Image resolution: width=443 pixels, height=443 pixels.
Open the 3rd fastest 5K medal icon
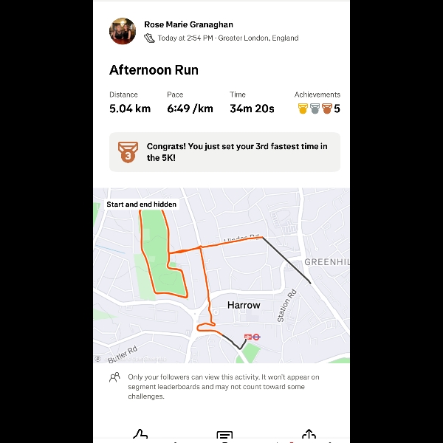[128, 152]
